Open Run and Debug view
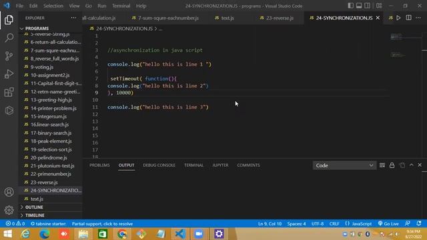This screenshot has width=427, height=240. (x=9, y=74)
